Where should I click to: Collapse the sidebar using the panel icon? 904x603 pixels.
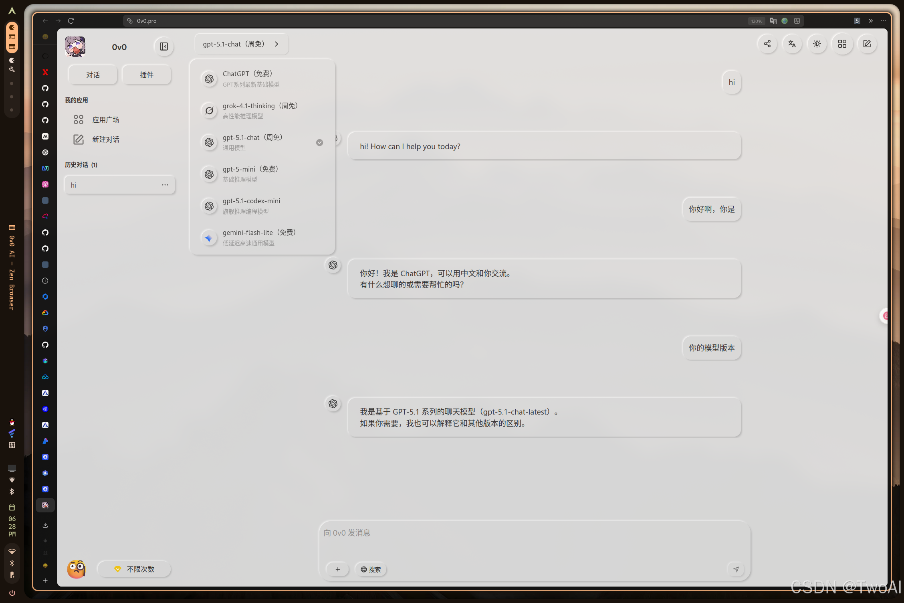point(163,46)
